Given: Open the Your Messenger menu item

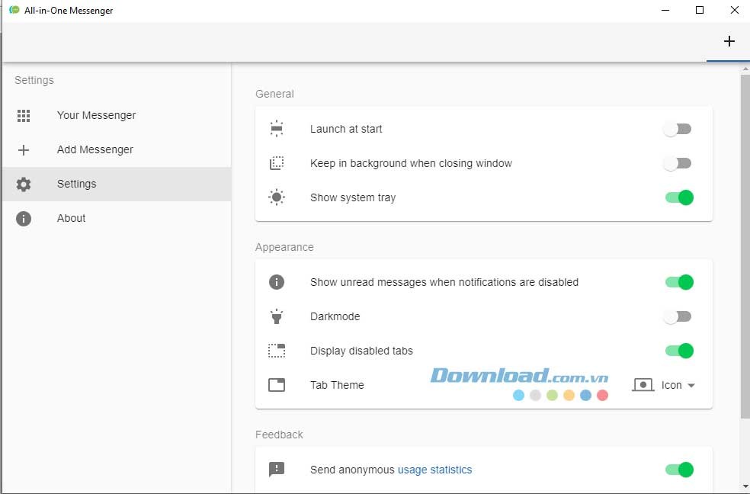Looking at the screenshot, I should pyautogui.click(x=96, y=116).
